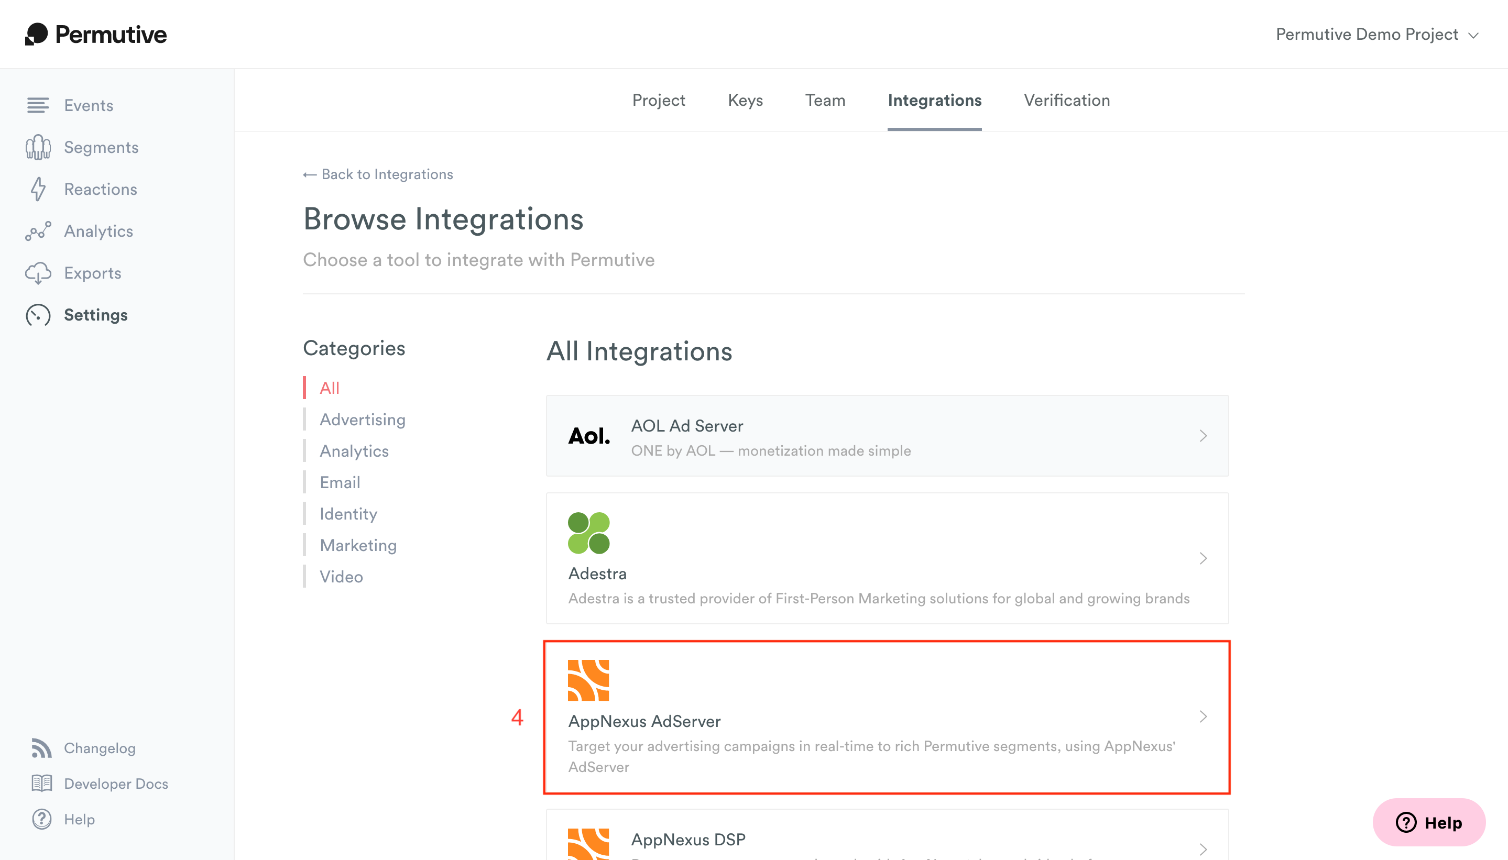
Task: Select the Integrations tab
Action: [x=934, y=101]
